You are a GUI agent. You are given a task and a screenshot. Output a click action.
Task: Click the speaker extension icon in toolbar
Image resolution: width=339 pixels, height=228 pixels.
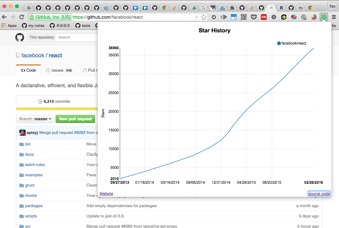click(x=224, y=17)
